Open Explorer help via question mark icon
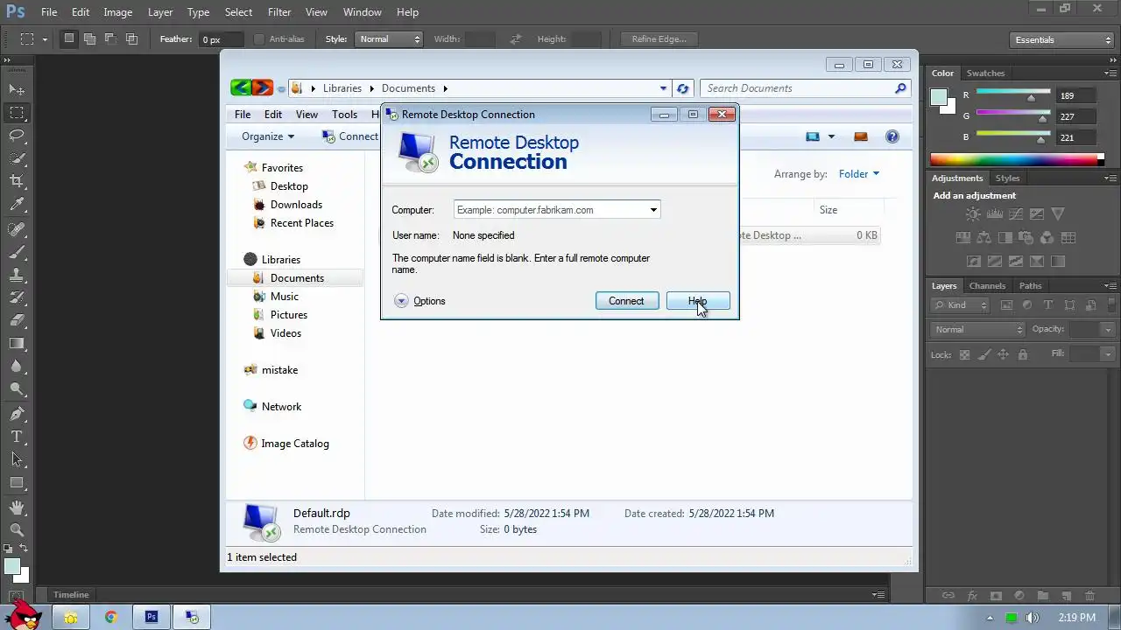 click(892, 136)
